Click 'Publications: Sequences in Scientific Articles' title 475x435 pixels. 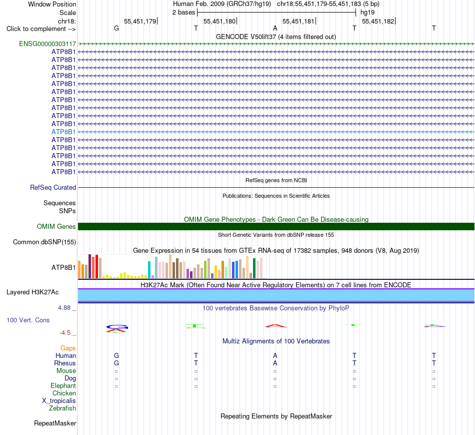click(276, 196)
